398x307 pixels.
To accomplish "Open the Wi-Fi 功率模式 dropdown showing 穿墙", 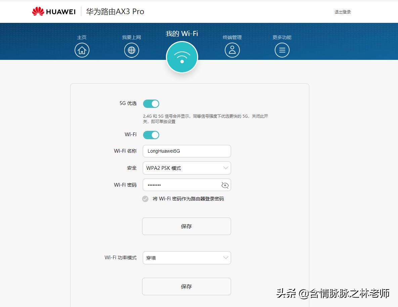I will point(186,258).
